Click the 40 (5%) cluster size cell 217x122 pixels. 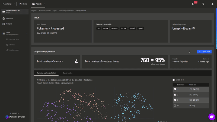tap(192, 105)
